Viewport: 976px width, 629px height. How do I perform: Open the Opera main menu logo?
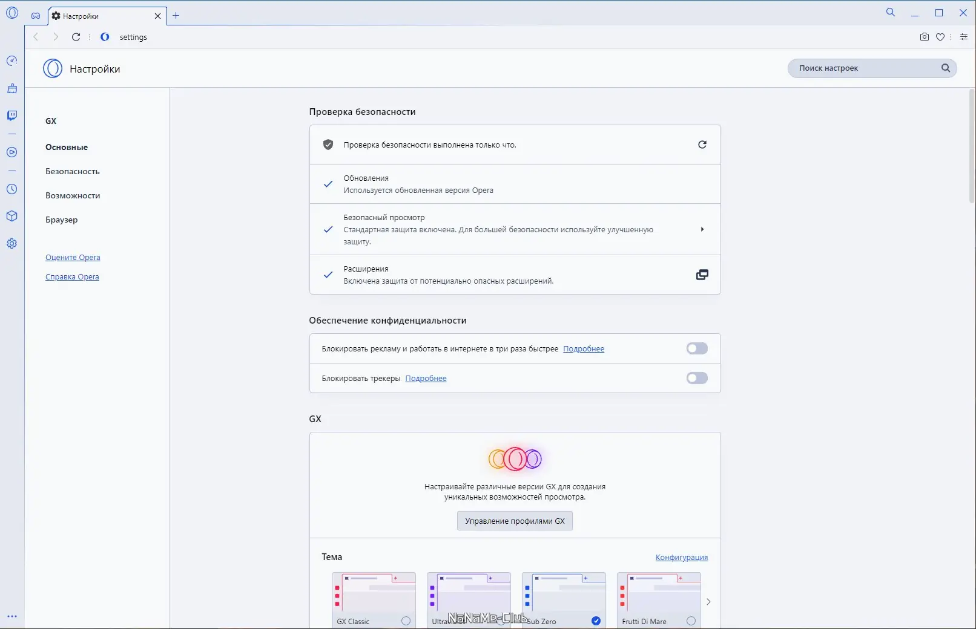pyautogui.click(x=12, y=13)
